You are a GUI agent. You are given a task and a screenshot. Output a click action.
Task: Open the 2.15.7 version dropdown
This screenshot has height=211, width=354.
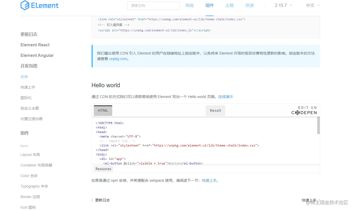284,5
